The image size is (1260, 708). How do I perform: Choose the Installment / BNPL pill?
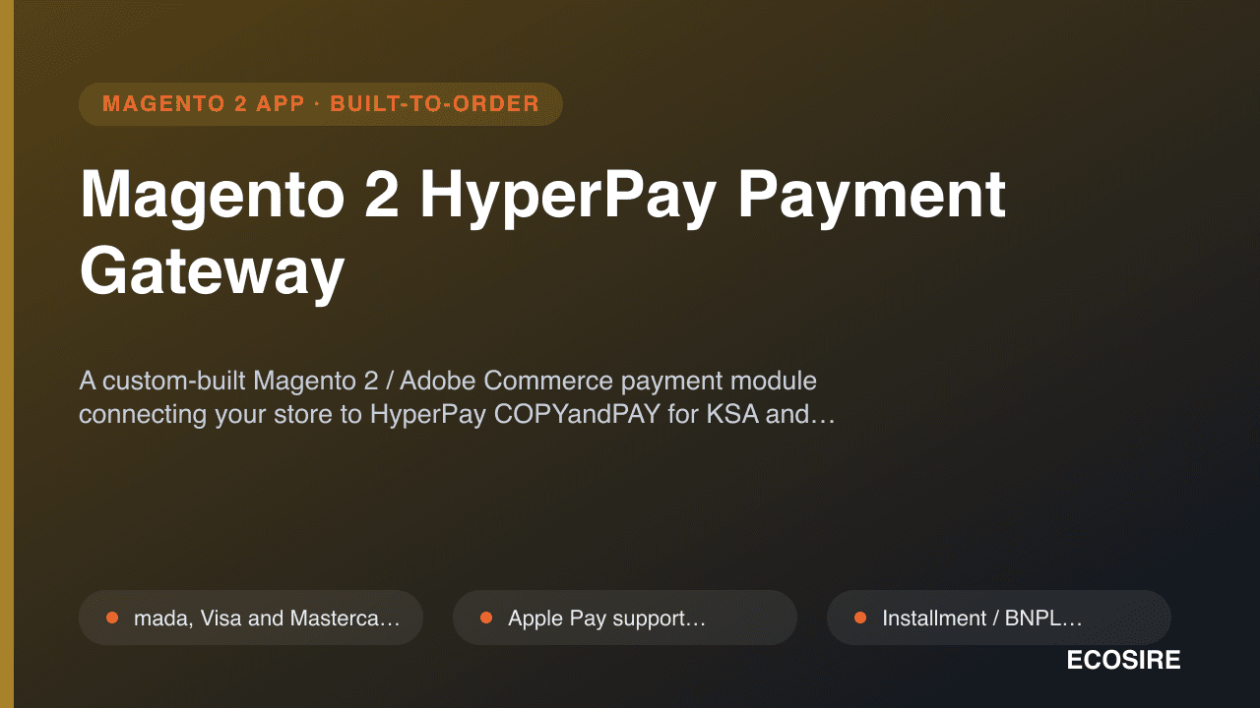(x=999, y=618)
